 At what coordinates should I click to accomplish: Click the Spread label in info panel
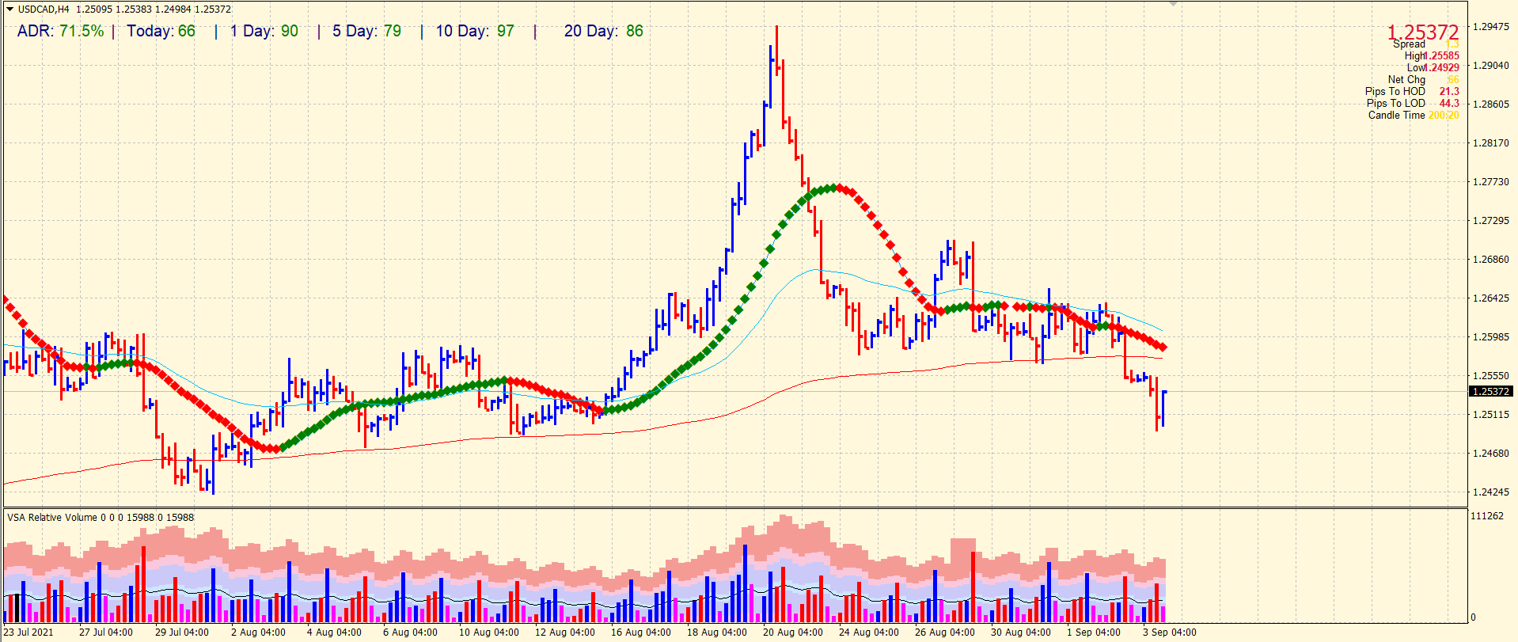pyautogui.click(x=1409, y=44)
